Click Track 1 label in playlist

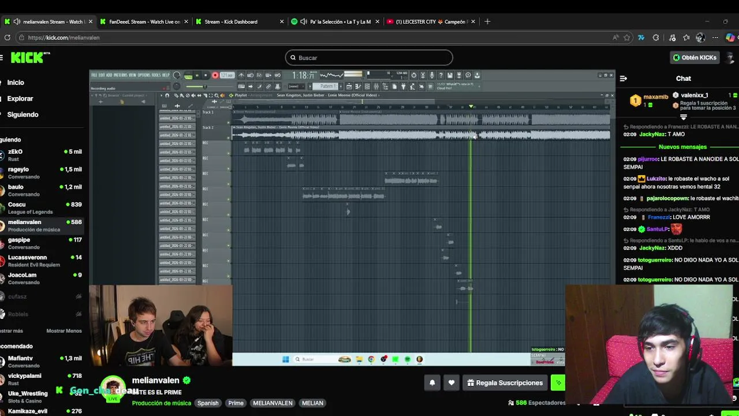click(x=207, y=112)
